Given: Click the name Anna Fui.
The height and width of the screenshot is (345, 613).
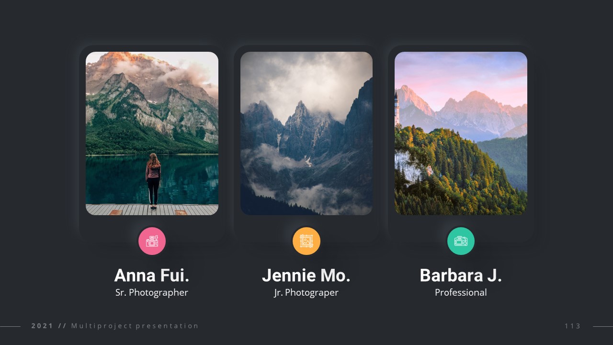Looking at the screenshot, I should (152, 276).
